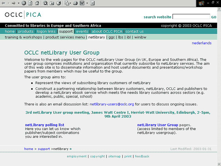Click the Stop loading toolbar icon
Viewport: 221px width, 166px height.
[24, 3]
